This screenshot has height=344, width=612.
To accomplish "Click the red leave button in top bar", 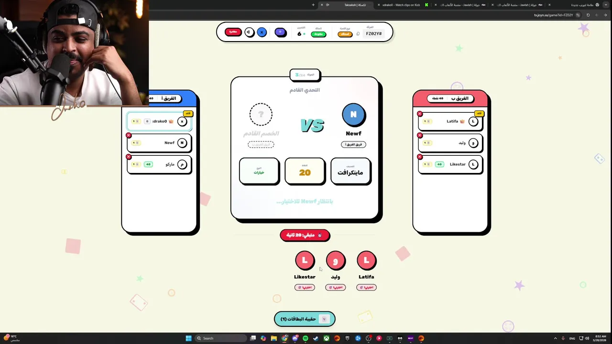I will pyautogui.click(x=233, y=32).
